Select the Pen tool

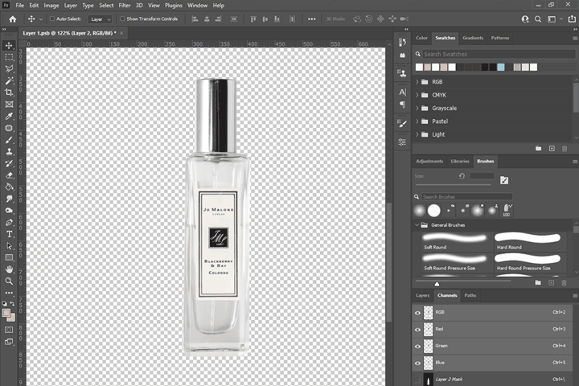coord(9,223)
